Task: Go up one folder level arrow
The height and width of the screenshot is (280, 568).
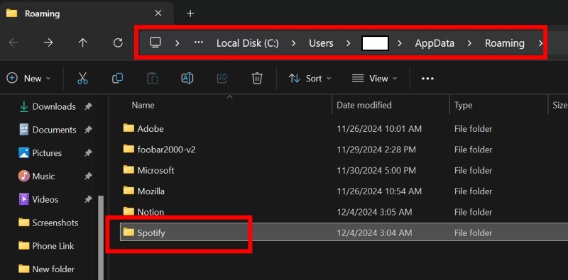Action: [83, 43]
